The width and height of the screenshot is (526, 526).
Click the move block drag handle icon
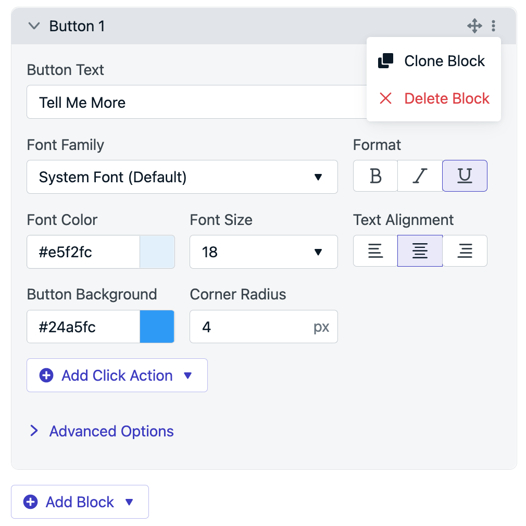tap(474, 26)
